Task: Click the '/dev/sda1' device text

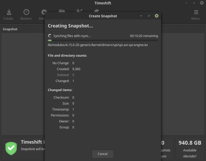Action: [190, 156]
